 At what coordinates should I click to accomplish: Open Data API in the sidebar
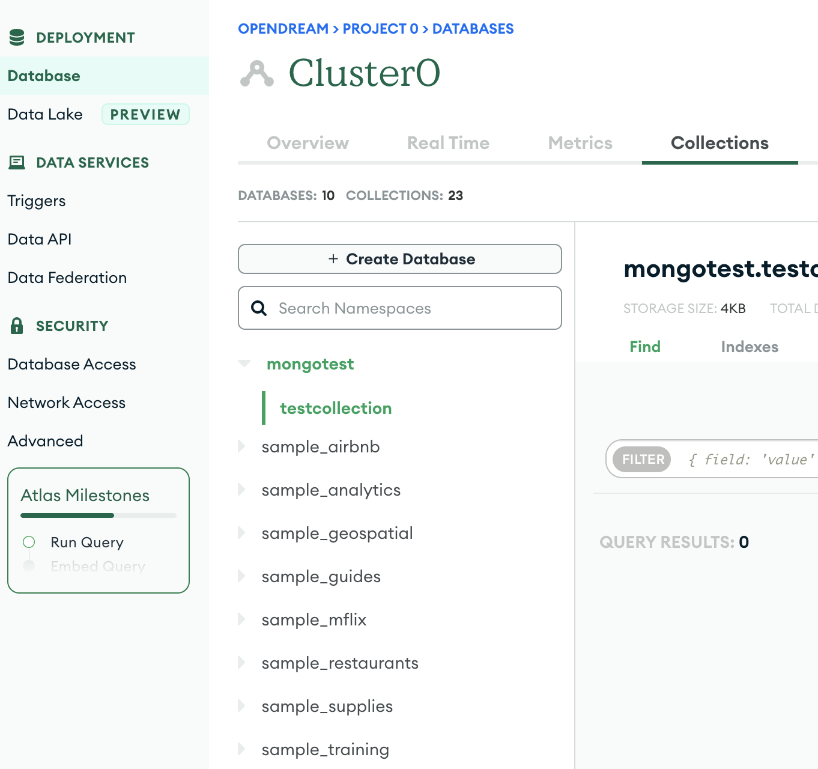40,239
